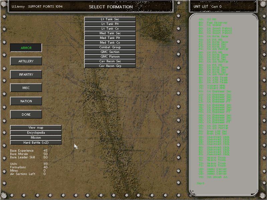Select the ARMOR category button
The height and width of the screenshot is (200, 267).
[26, 48]
